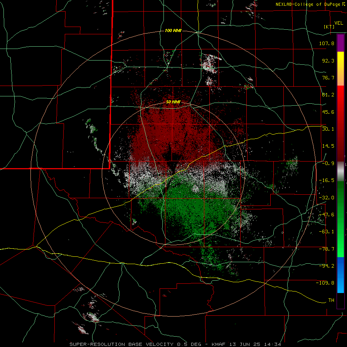Click the 76.7 velocity scale value
347x347 pixels.
coord(328,77)
